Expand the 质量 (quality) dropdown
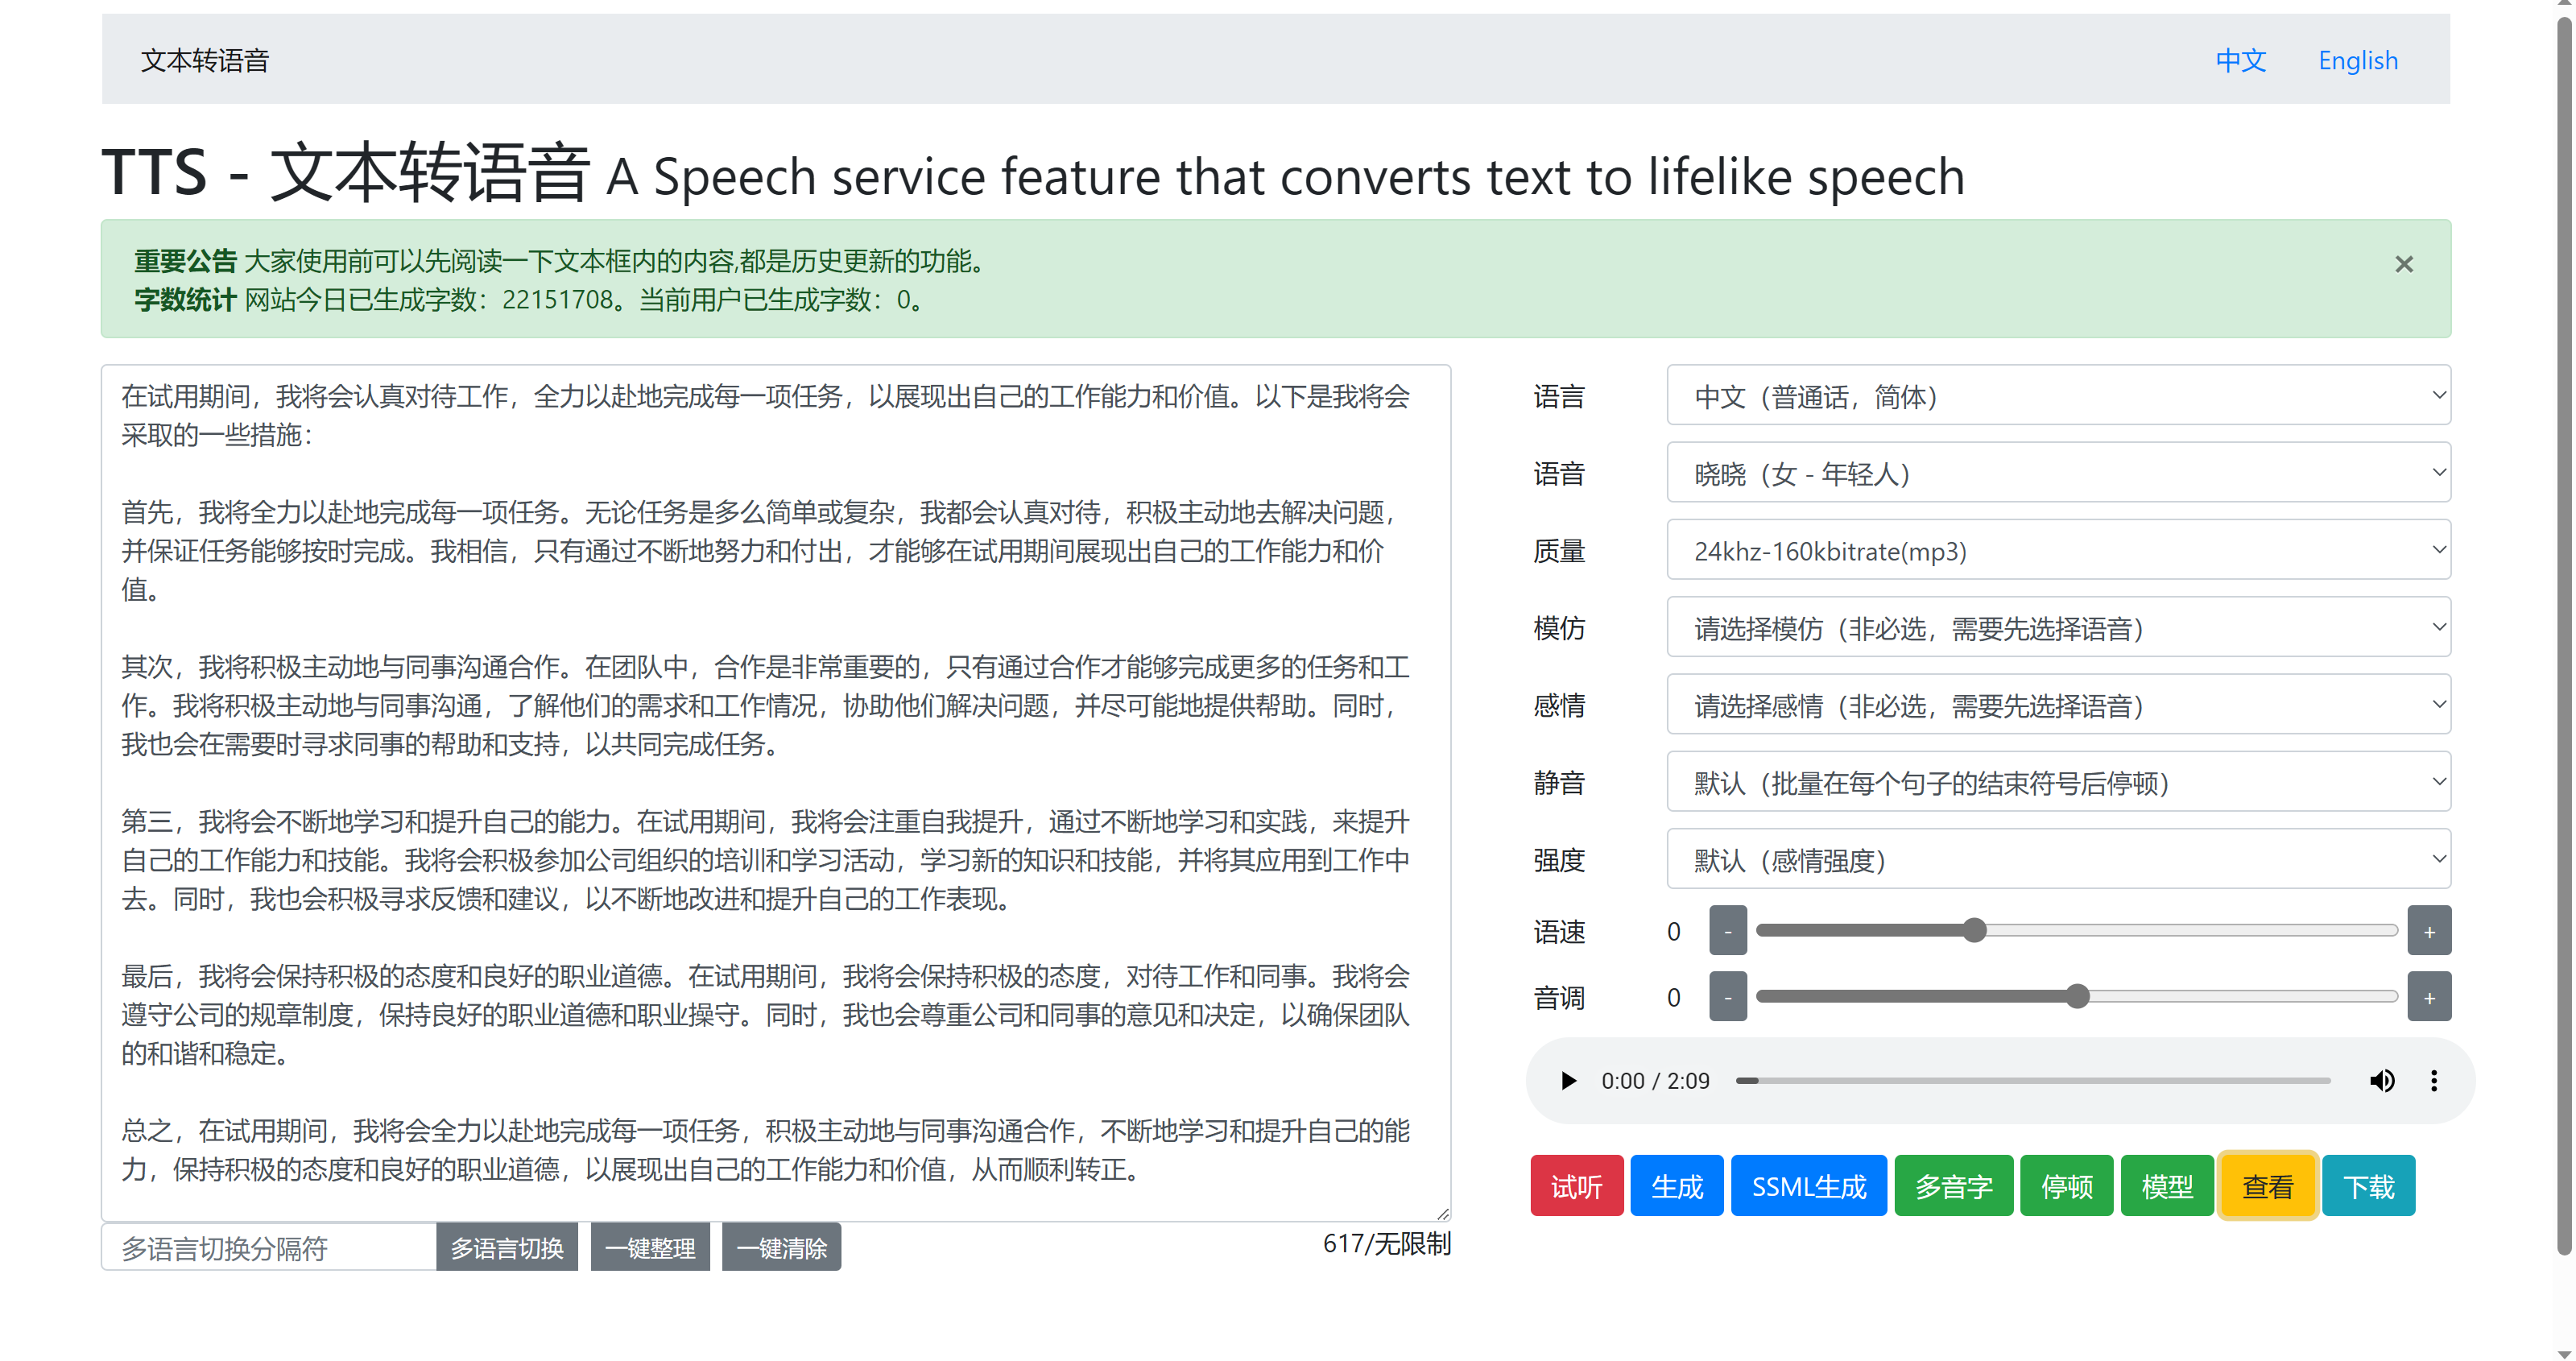The height and width of the screenshot is (1361, 2576). coord(2060,552)
